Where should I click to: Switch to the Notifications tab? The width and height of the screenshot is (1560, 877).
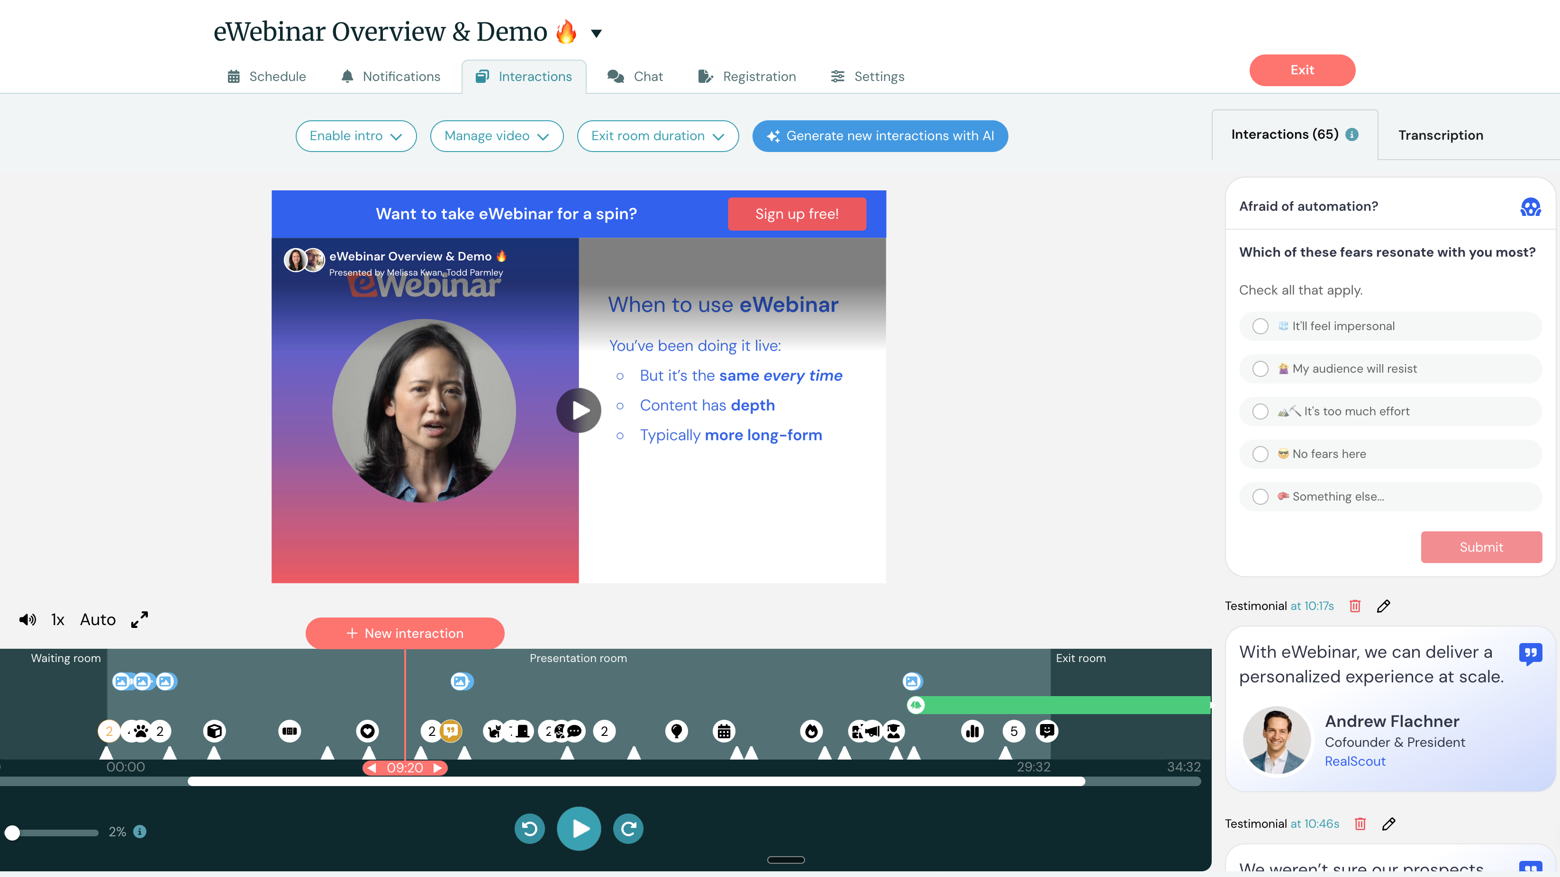[x=390, y=77]
